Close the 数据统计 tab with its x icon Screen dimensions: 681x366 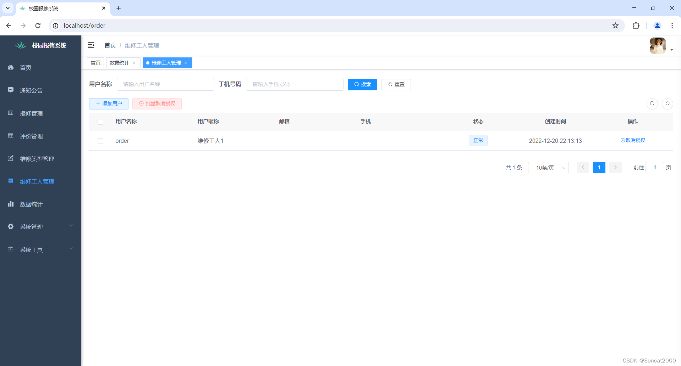point(134,63)
